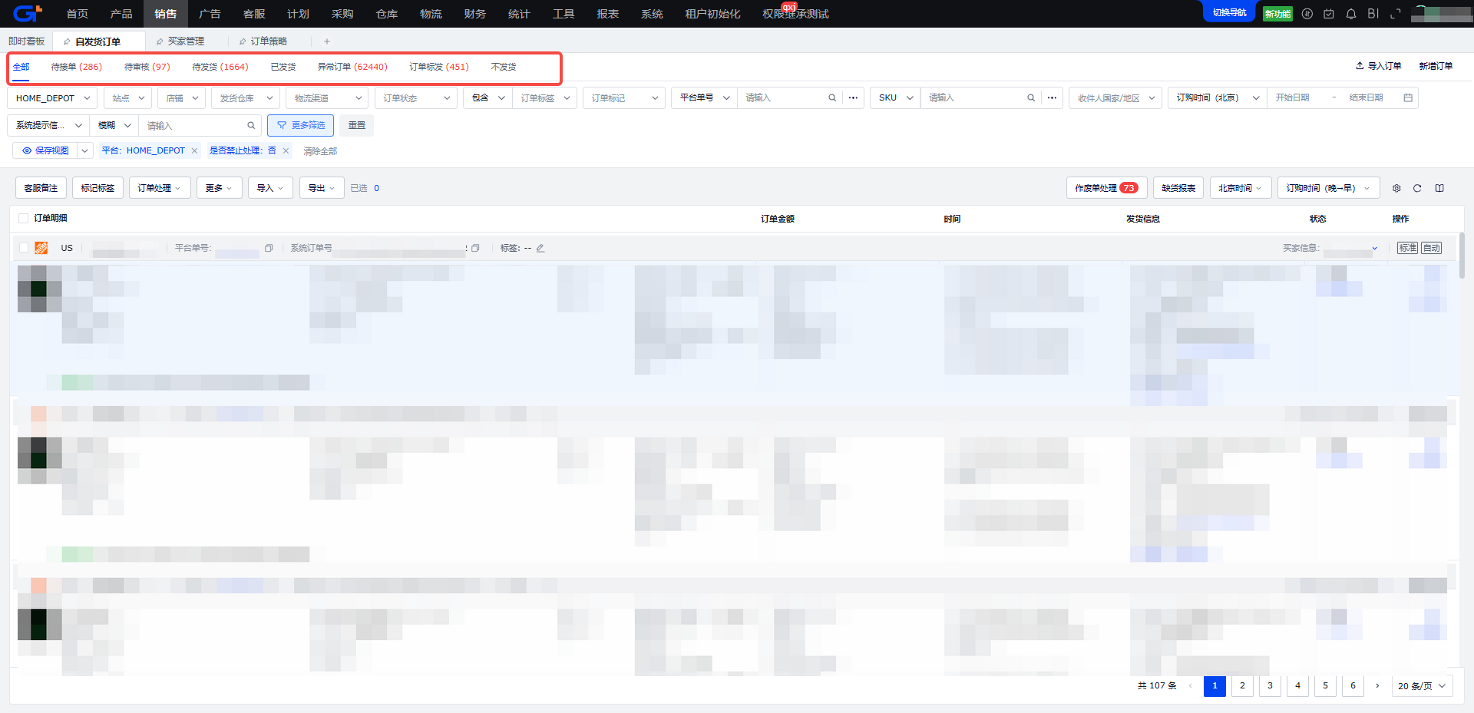1474x713 pixels.
Task: Click the Home Depot platform icon
Action: pos(41,248)
